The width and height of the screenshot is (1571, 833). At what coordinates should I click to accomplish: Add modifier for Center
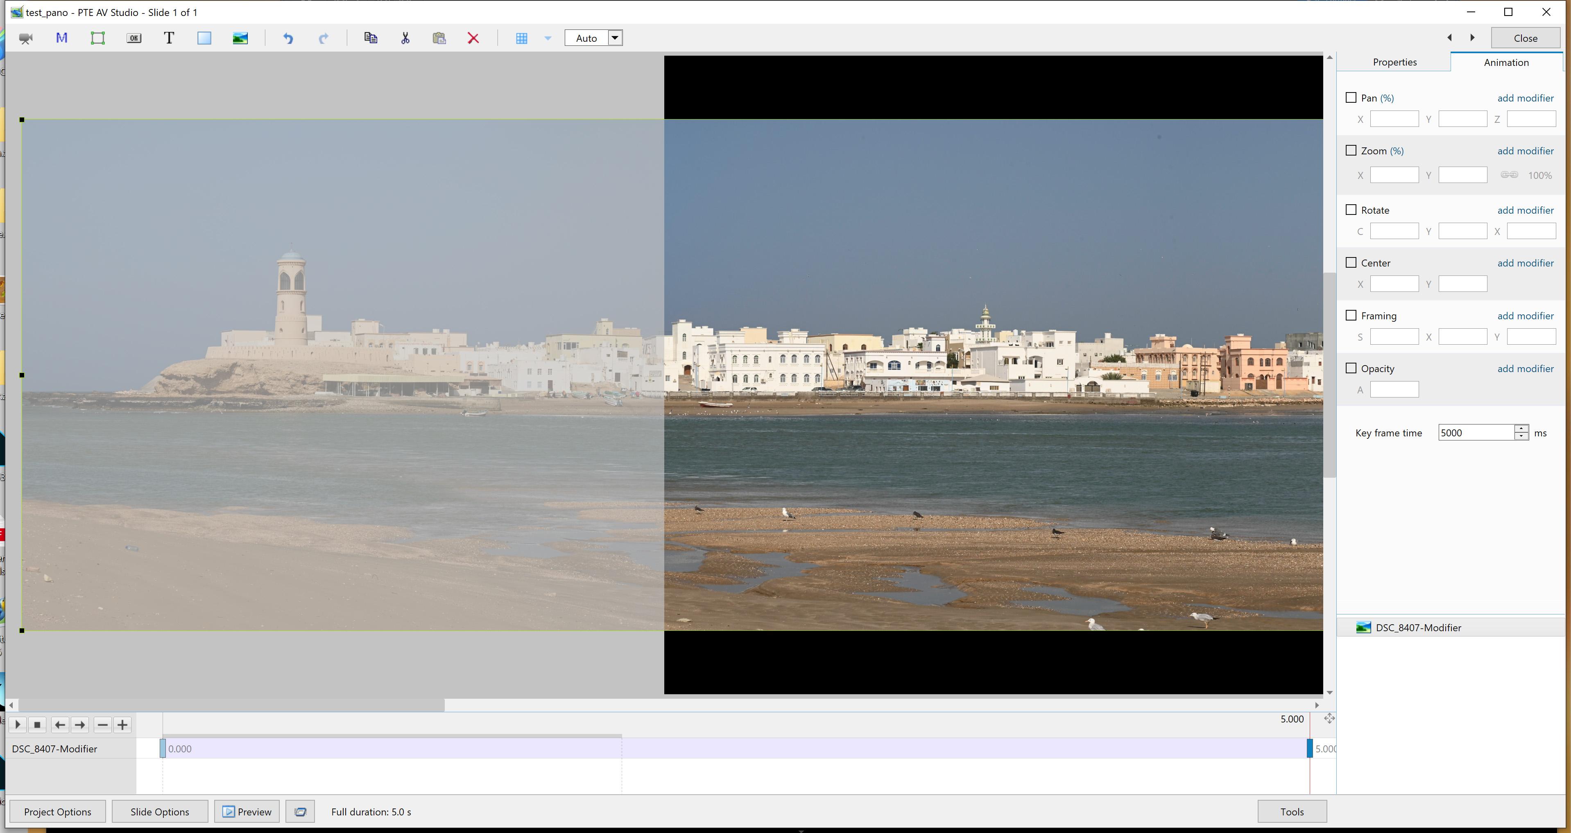point(1525,263)
